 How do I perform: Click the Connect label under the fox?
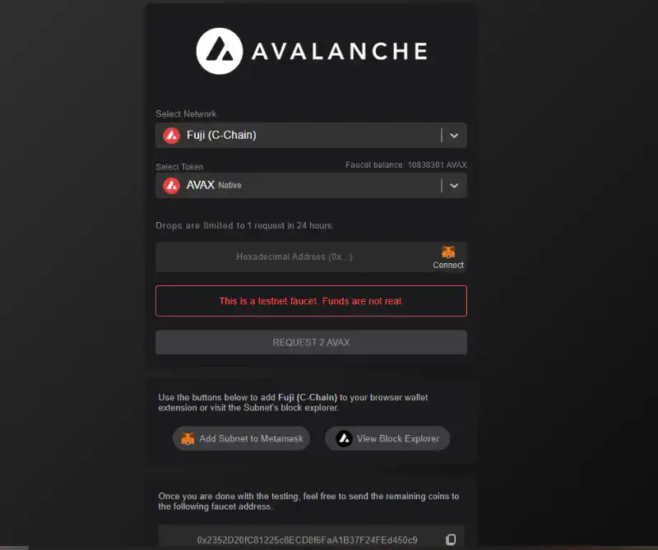[448, 266]
